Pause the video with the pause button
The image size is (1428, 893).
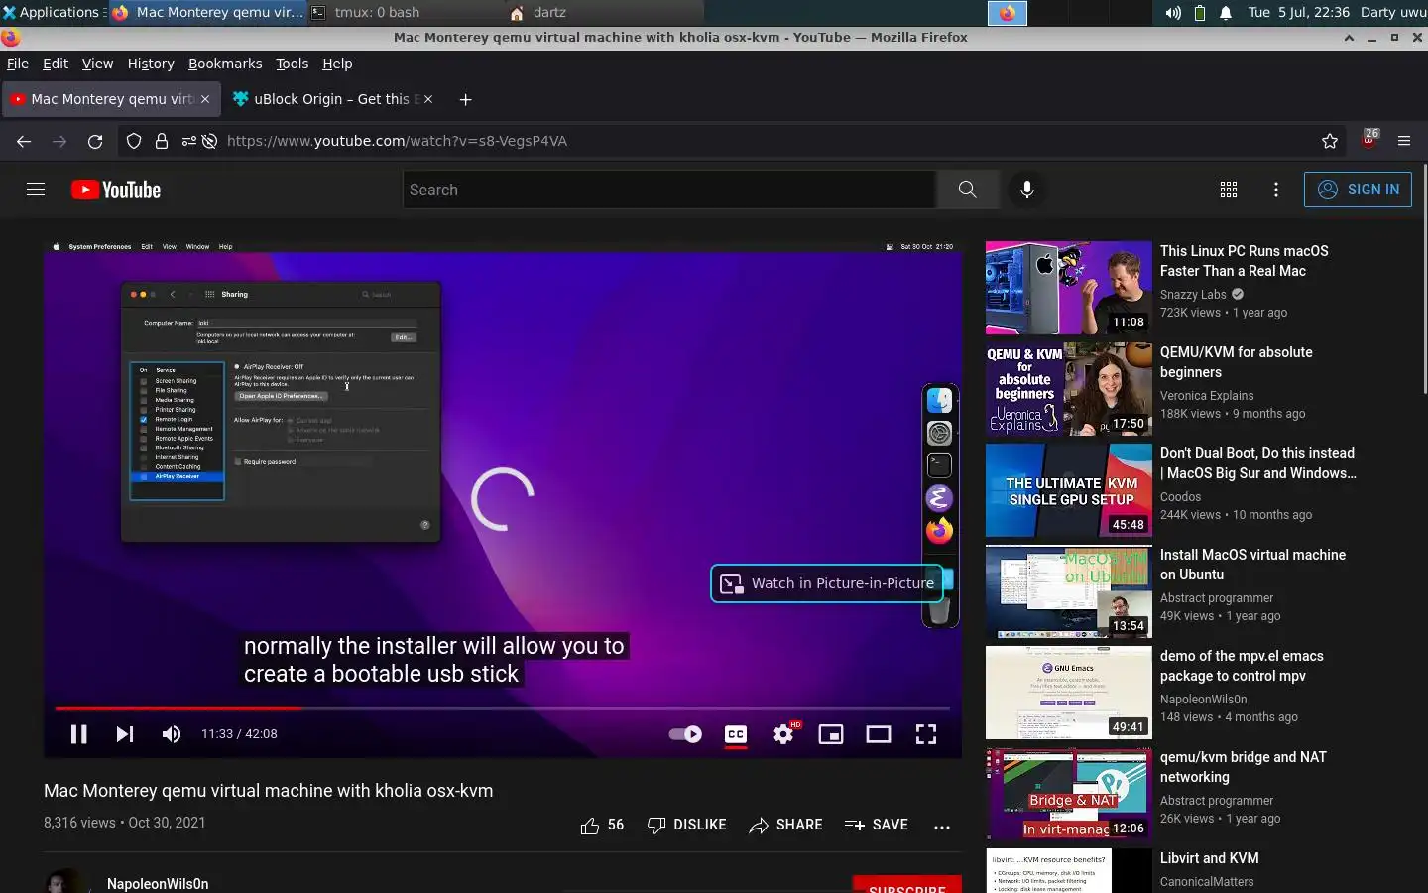click(x=78, y=734)
